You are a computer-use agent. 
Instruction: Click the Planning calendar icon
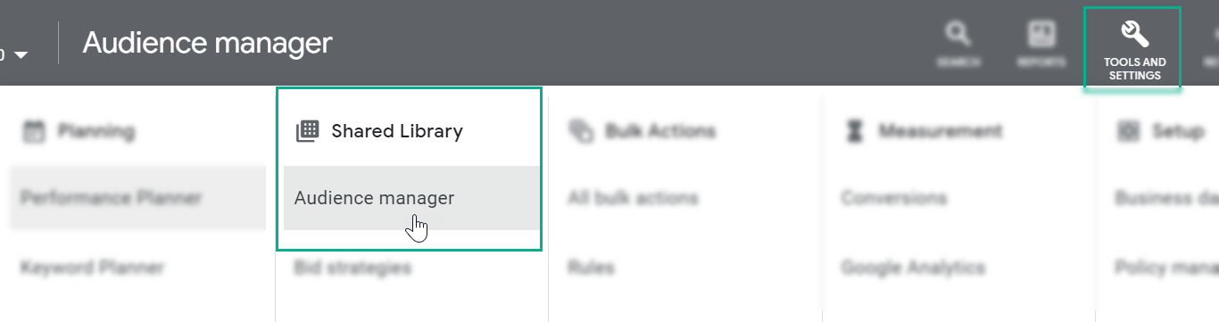pyautogui.click(x=33, y=132)
